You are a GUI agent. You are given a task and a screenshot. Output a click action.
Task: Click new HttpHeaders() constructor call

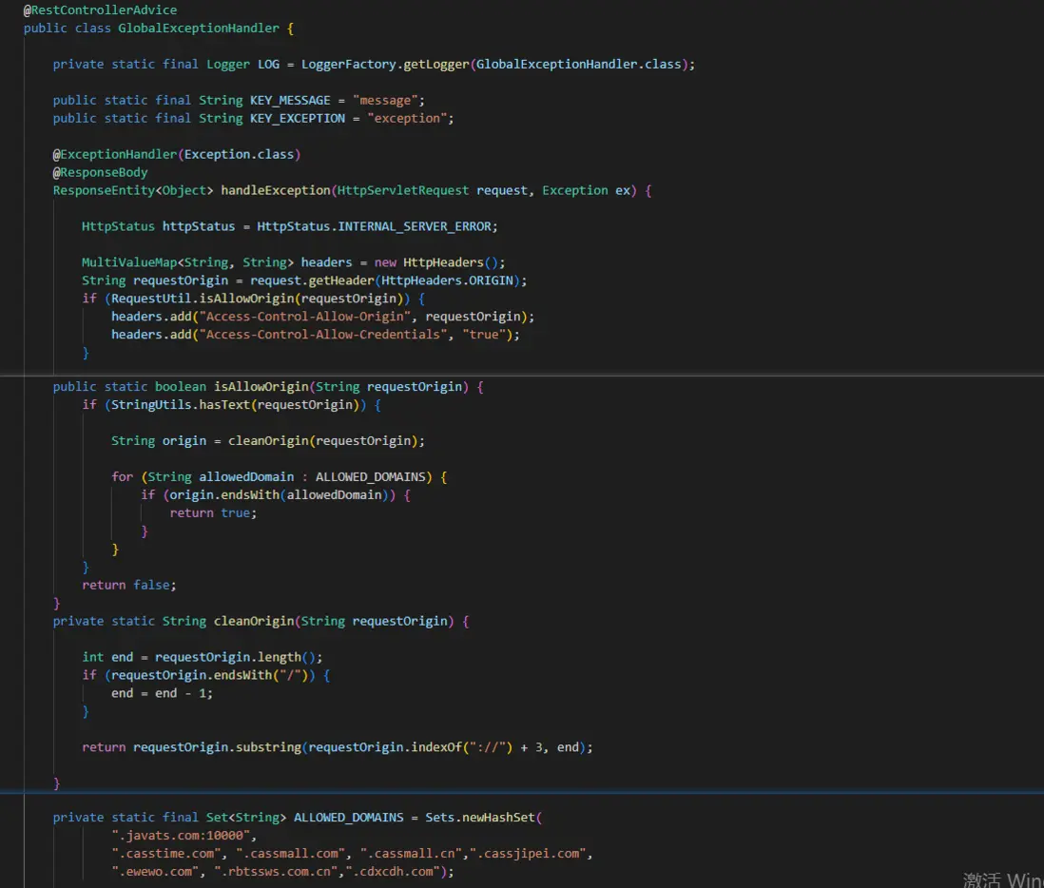(x=435, y=261)
